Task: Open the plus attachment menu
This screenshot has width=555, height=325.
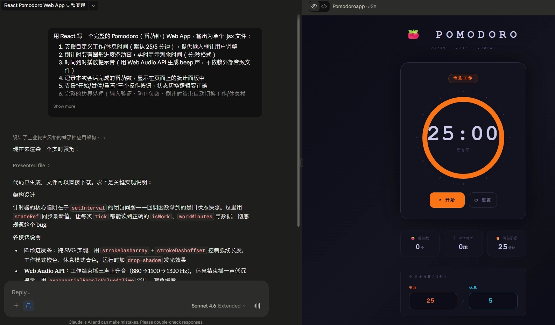Action: pos(16,306)
